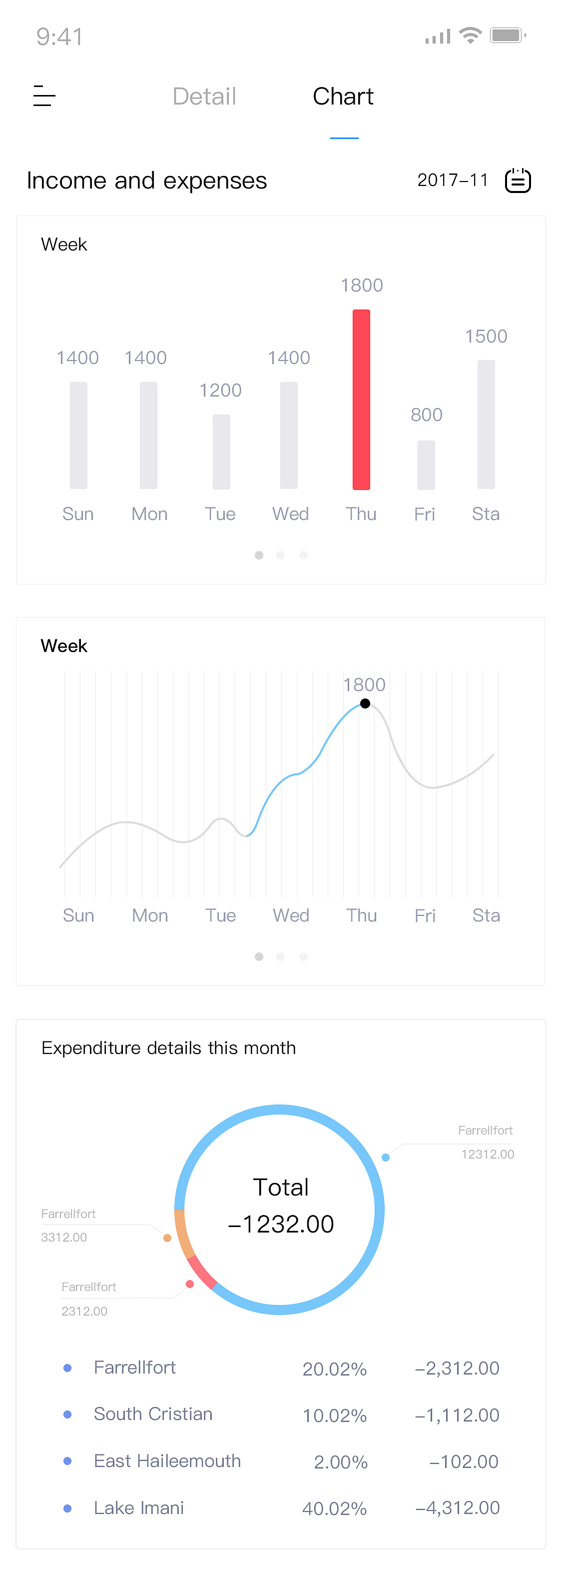The image size is (562, 1576).
Task: Select the red Thu 1800 bar
Action: [361, 399]
